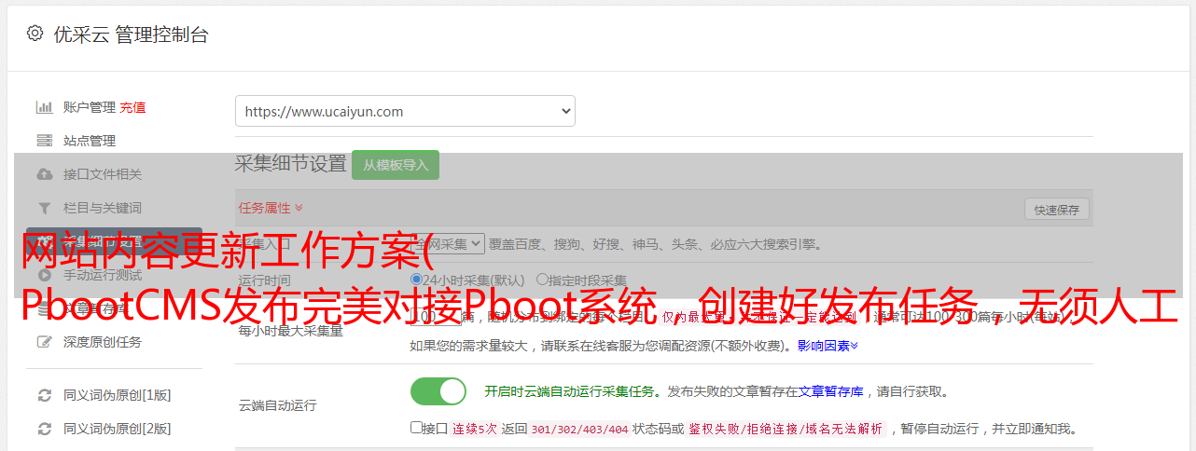Open 站点管理 in the sidebar
The height and width of the screenshot is (451, 1196).
point(90,141)
